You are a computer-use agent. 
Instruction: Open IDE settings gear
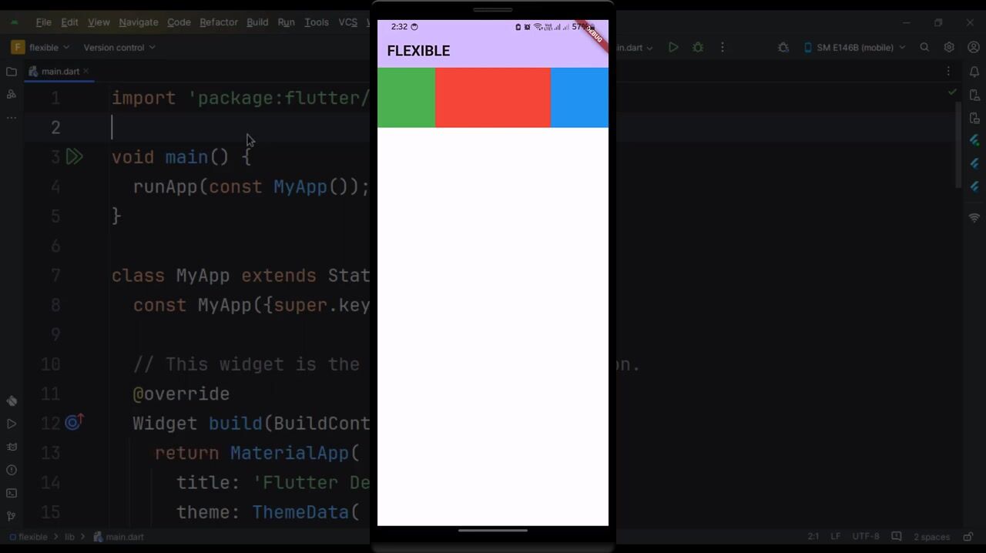pos(949,47)
